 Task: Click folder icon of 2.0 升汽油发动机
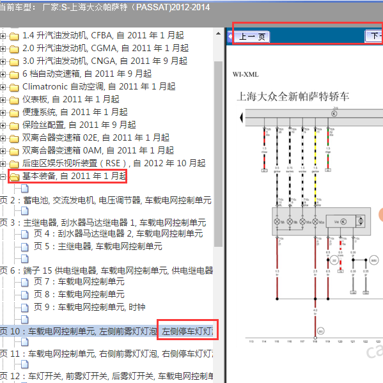tap(14, 49)
